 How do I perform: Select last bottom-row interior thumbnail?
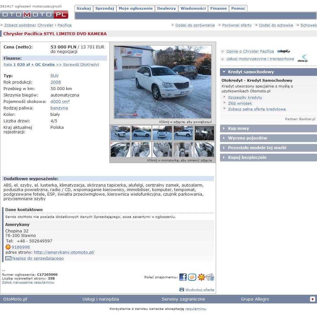[204, 149]
